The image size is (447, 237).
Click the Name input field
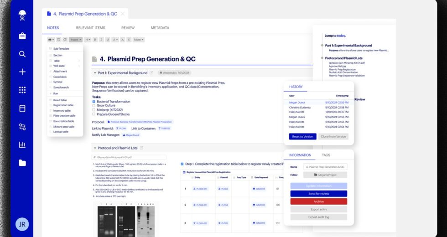(x=325, y=167)
